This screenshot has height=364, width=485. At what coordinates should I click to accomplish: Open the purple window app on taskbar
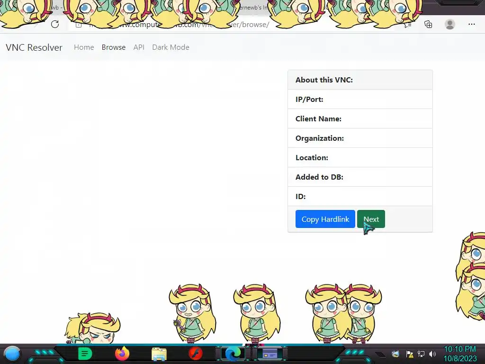[270, 354]
